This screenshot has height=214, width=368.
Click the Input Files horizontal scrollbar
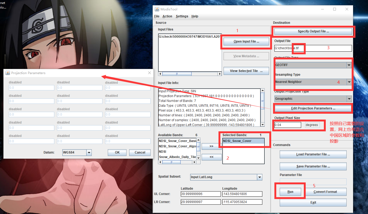190,74
